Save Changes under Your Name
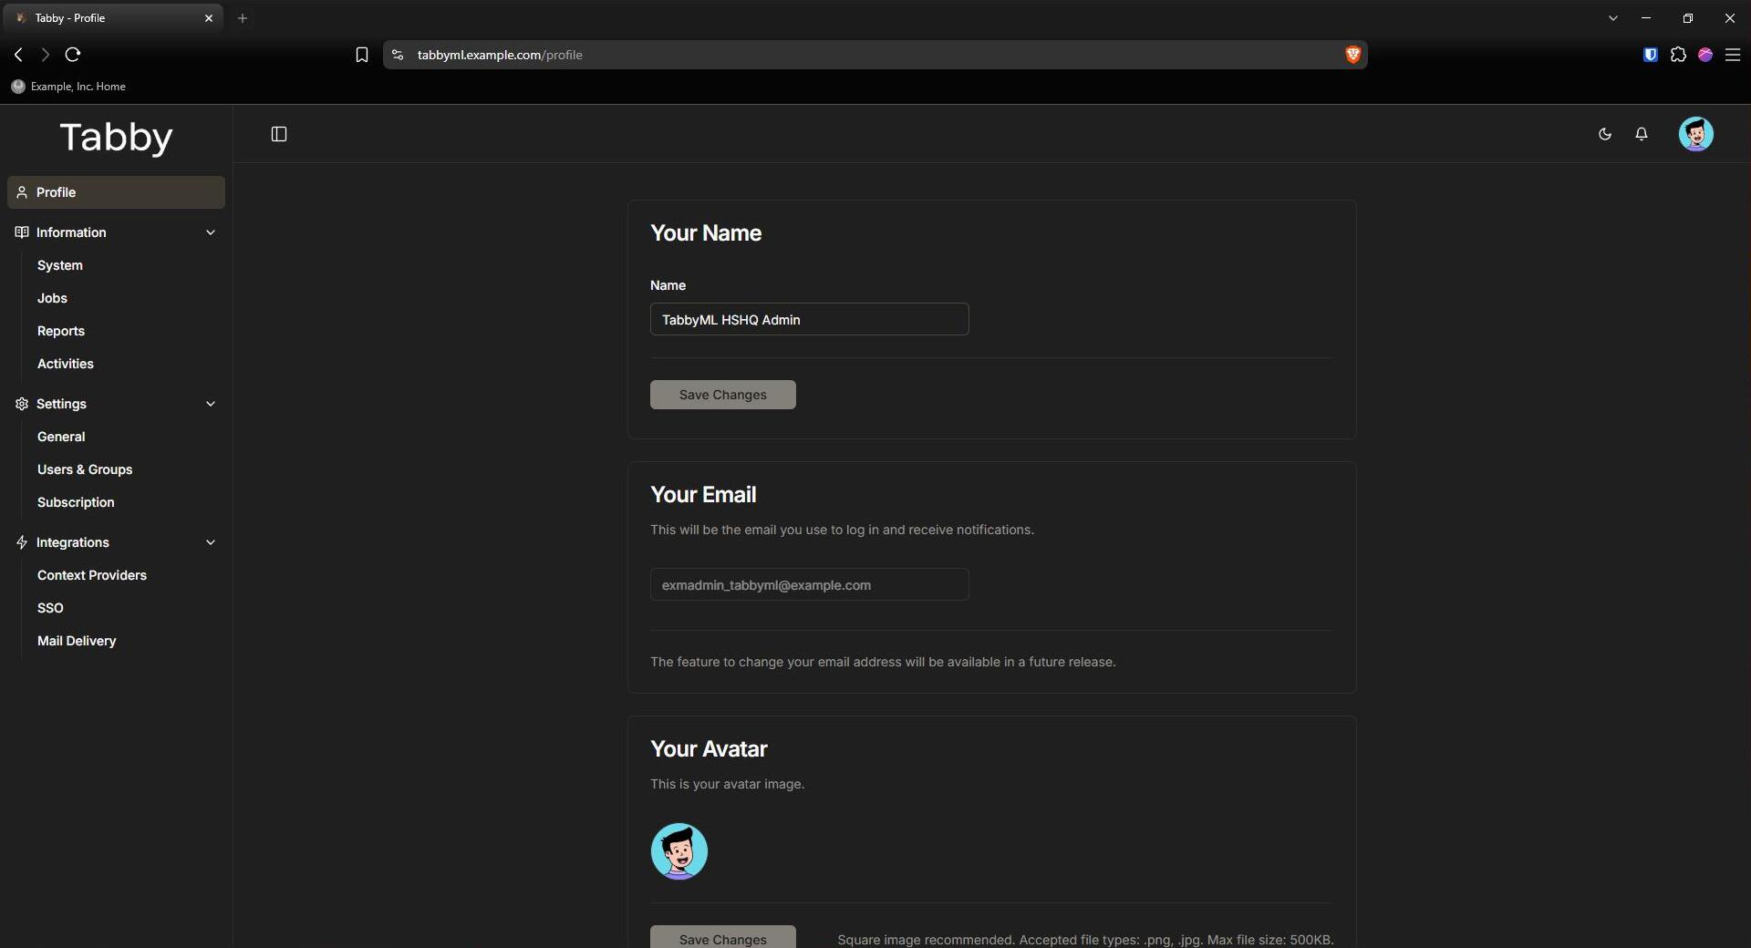Image resolution: width=1751 pixels, height=948 pixels. click(723, 395)
